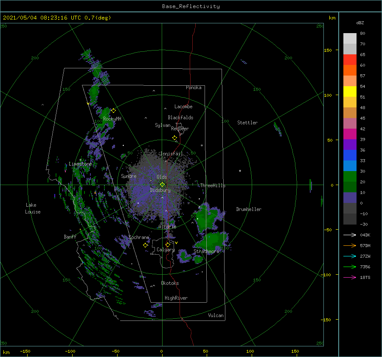Click the yellow diamond marker near RockyMH
The width and height of the screenshot is (382, 357).
pyautogui.click(x=113, y=111)
